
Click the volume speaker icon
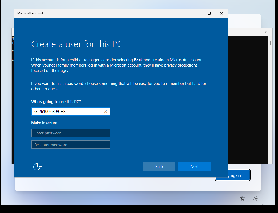pos(255,199)
